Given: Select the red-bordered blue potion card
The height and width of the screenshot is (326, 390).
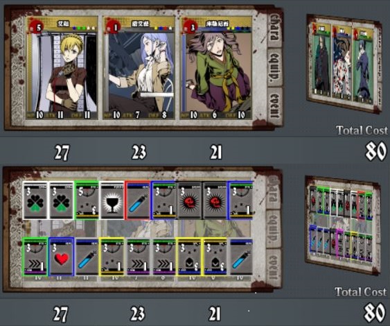Looking at the screenshot, I should [138, 200].
